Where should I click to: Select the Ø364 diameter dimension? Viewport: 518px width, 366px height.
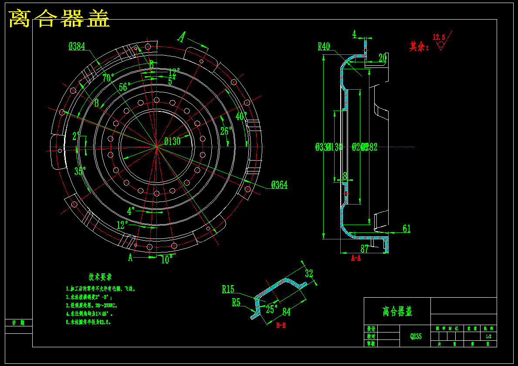pos(279,185)
